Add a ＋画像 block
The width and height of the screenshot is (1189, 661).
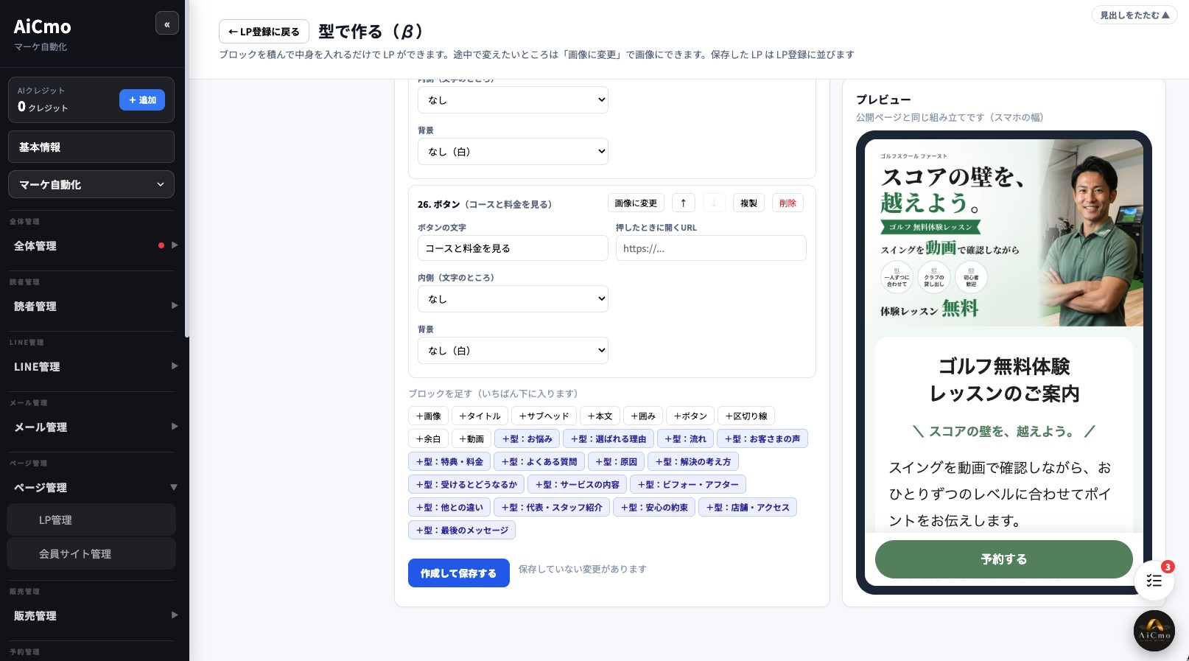pos(428,416)
